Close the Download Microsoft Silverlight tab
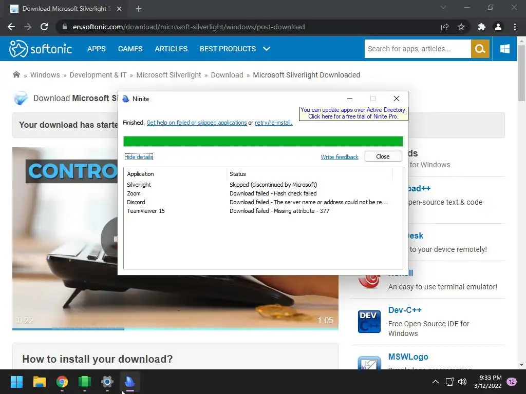526x394 pixels. point(119,9)
